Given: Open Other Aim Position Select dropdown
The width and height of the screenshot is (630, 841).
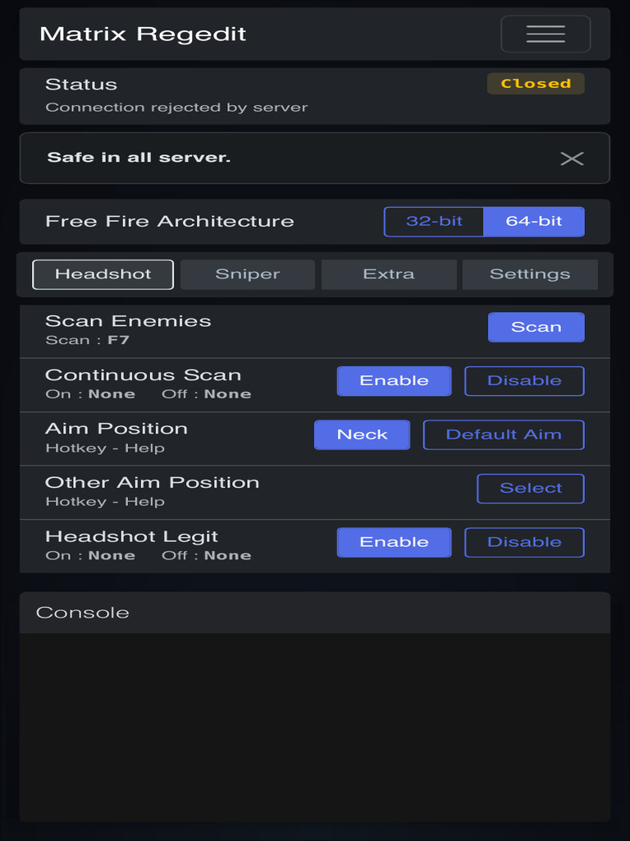Looking at the screenshot, I should click(x=531, y=489).
